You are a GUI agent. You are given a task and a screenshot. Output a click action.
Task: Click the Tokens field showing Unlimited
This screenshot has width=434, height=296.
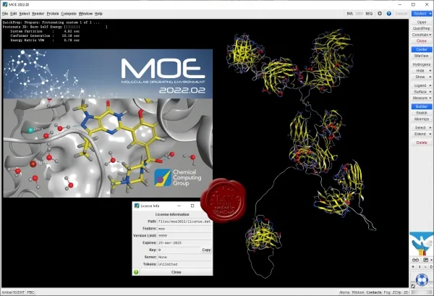point(184,264)
